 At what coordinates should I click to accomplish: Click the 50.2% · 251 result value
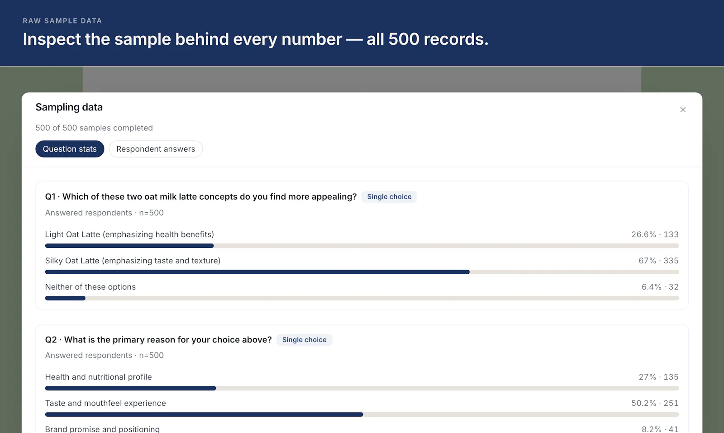[x=655, y=403]
